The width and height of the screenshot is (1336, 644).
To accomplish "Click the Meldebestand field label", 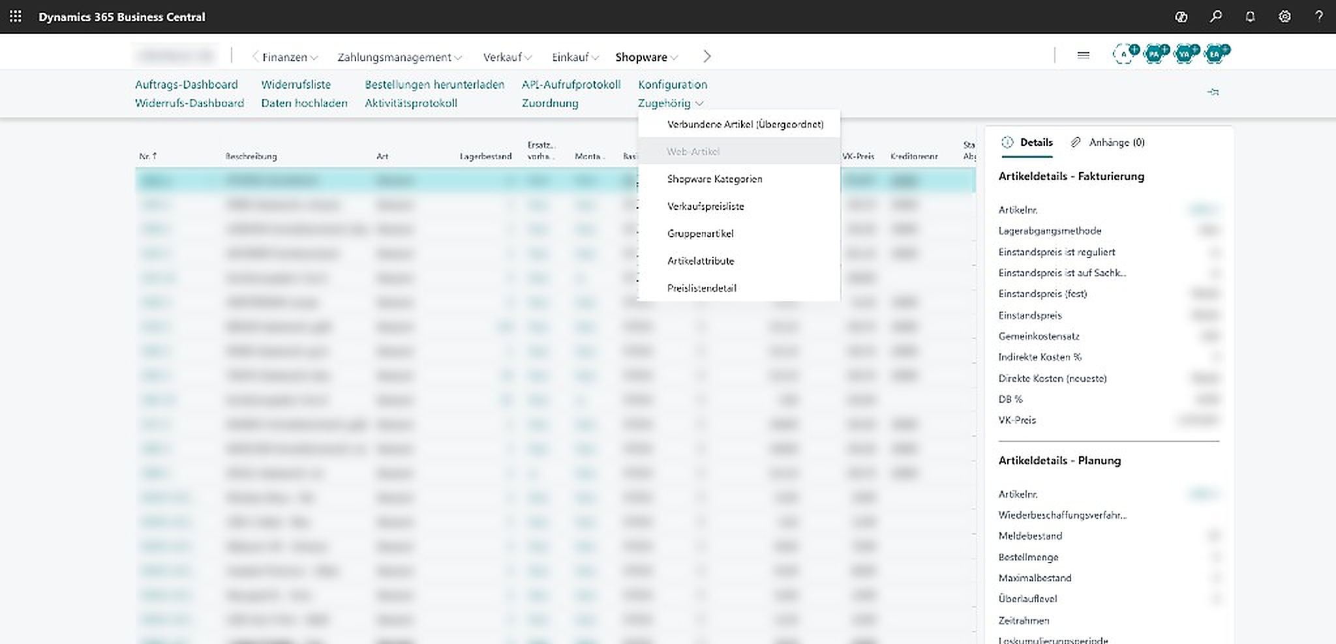I will [x=1030, y=536].
